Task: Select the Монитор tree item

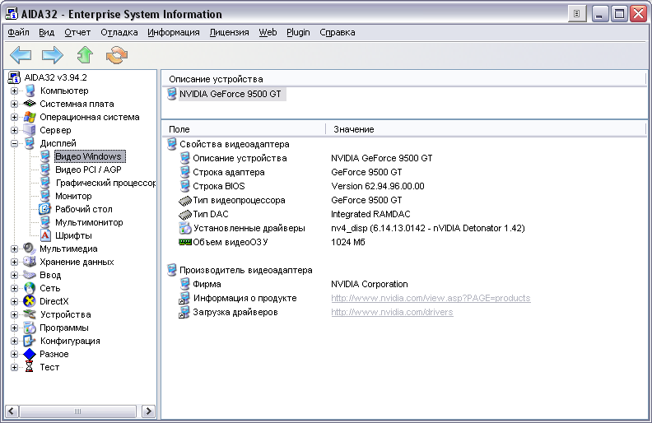Action: tap(73, 196)
